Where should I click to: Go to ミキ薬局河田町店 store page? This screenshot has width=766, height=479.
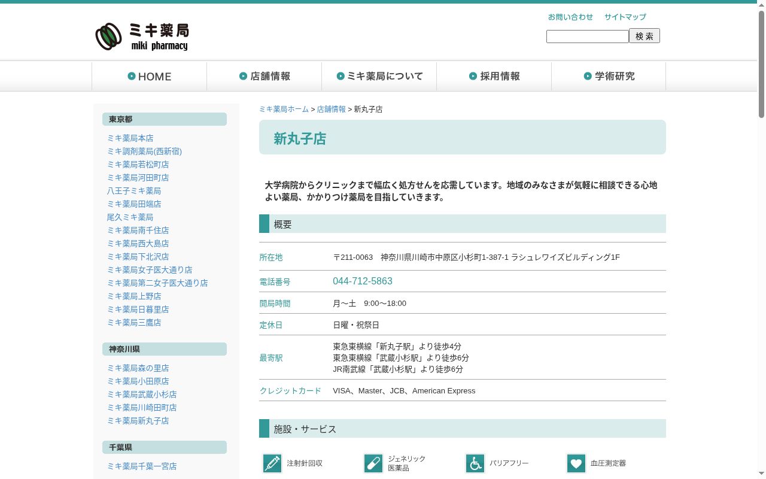pyautogui.click(x=138, y=178)
